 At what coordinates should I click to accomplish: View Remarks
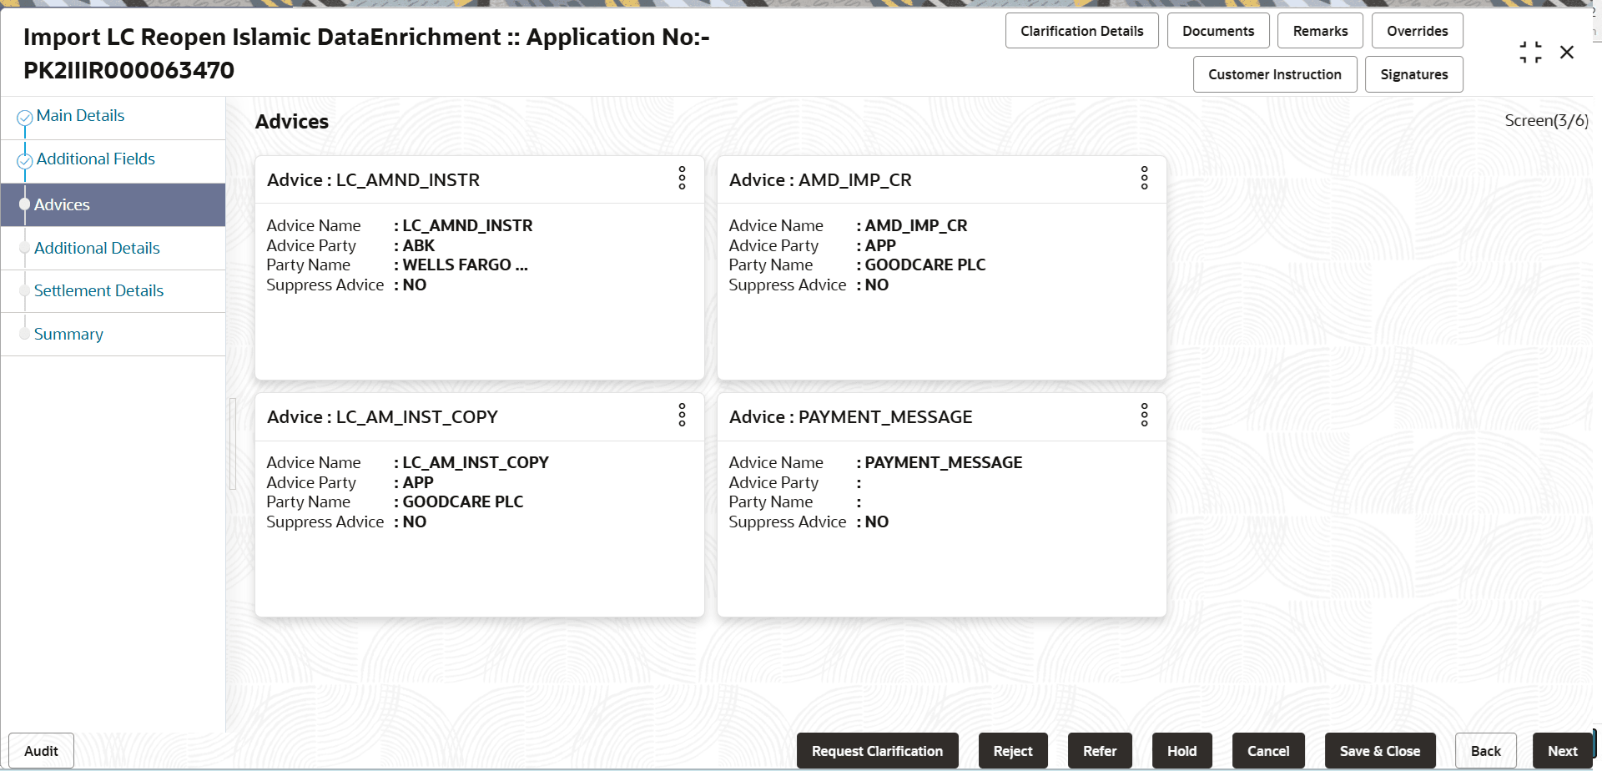click(1320, 31)
